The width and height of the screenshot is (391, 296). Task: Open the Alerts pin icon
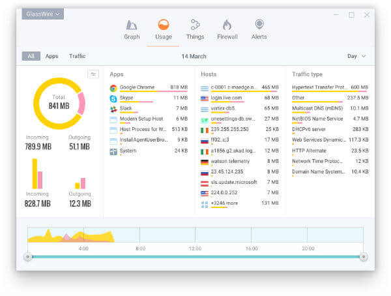[259, 25]
